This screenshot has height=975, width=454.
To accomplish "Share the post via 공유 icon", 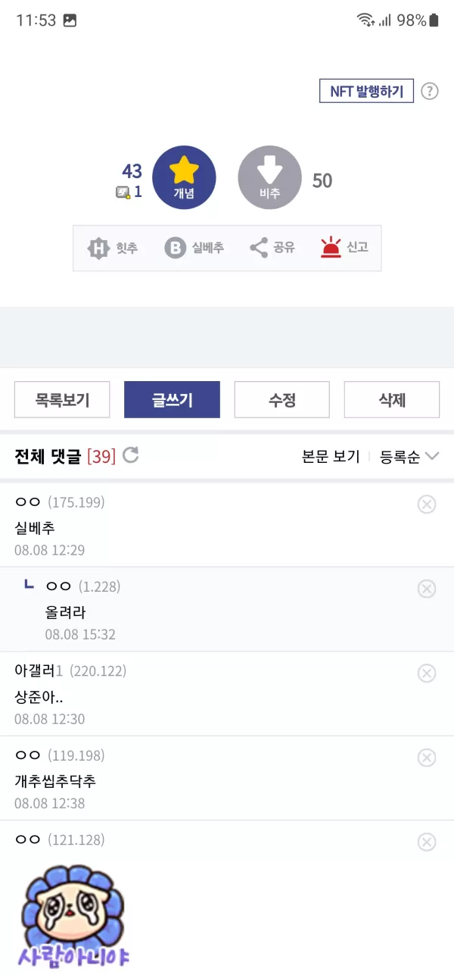I will (272, 248).
